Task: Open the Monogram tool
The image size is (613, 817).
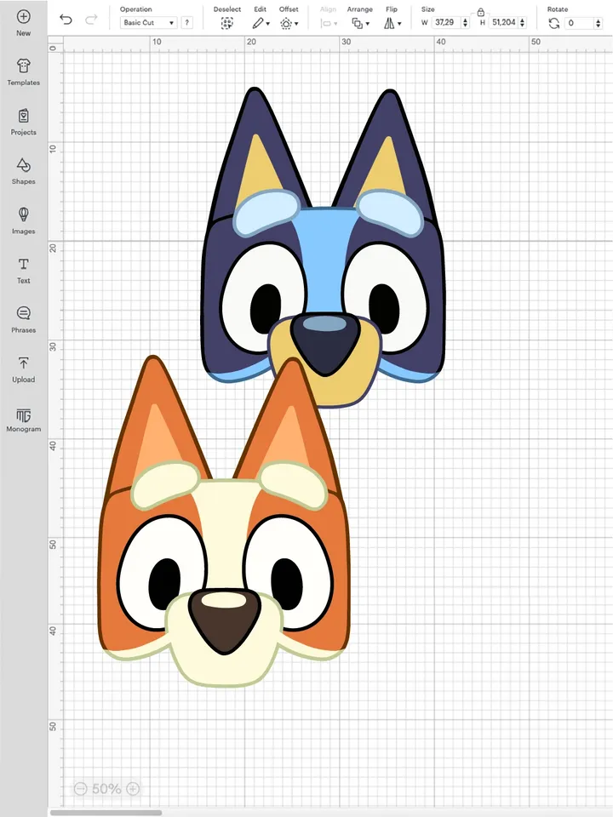Action: tap(23, 414)
